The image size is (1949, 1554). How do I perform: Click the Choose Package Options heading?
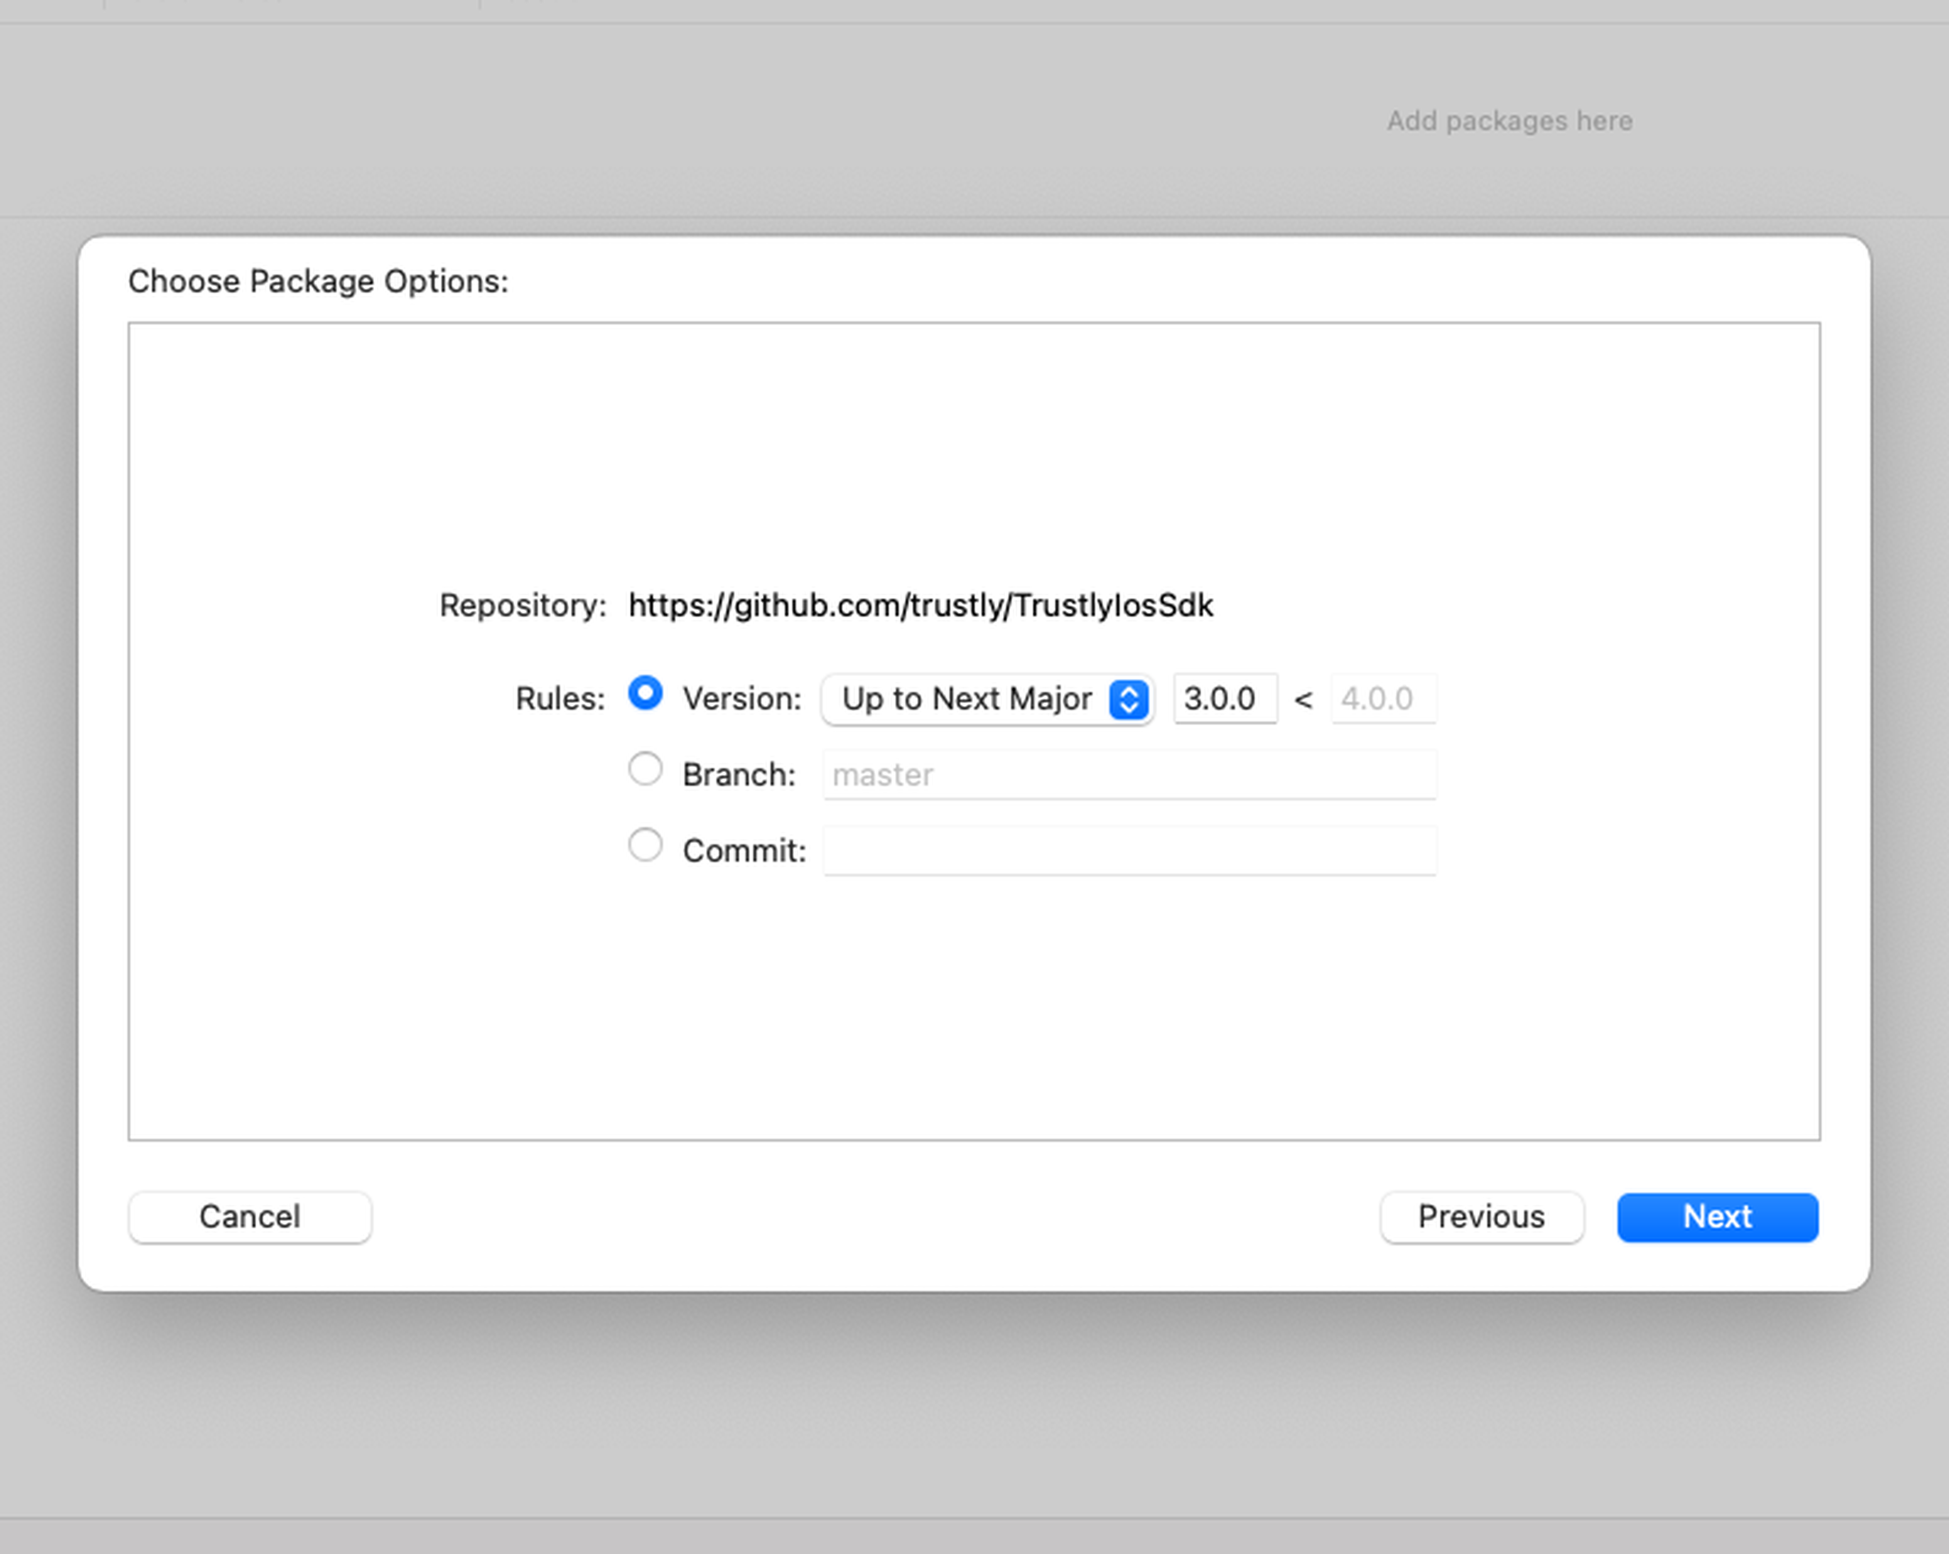point(318,281)
